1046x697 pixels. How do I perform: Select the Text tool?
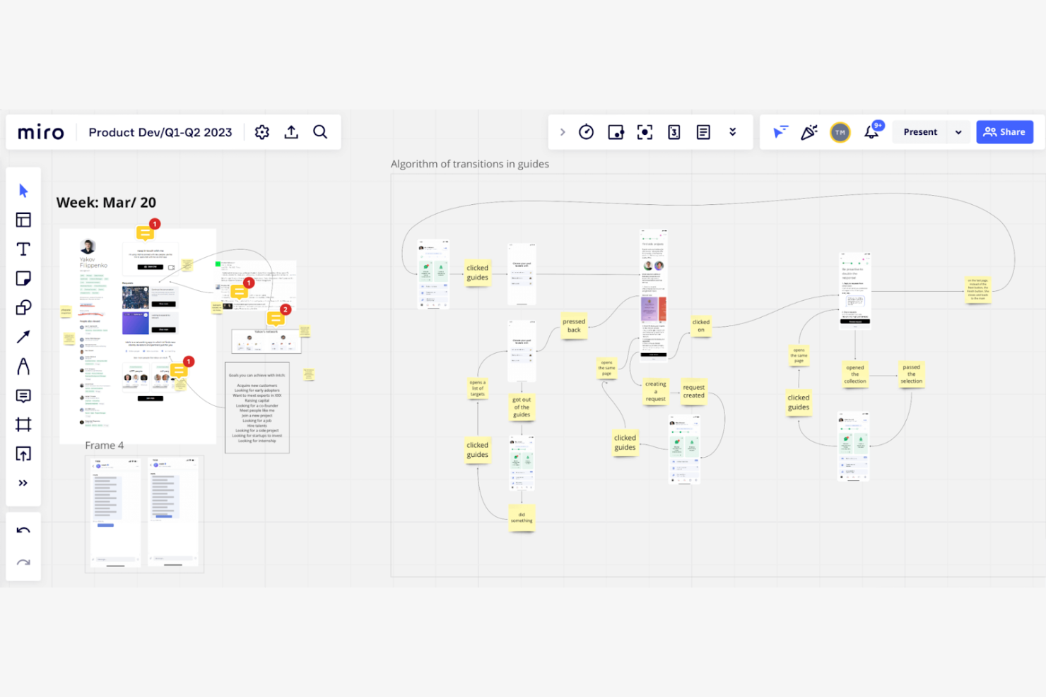(23, 249)
